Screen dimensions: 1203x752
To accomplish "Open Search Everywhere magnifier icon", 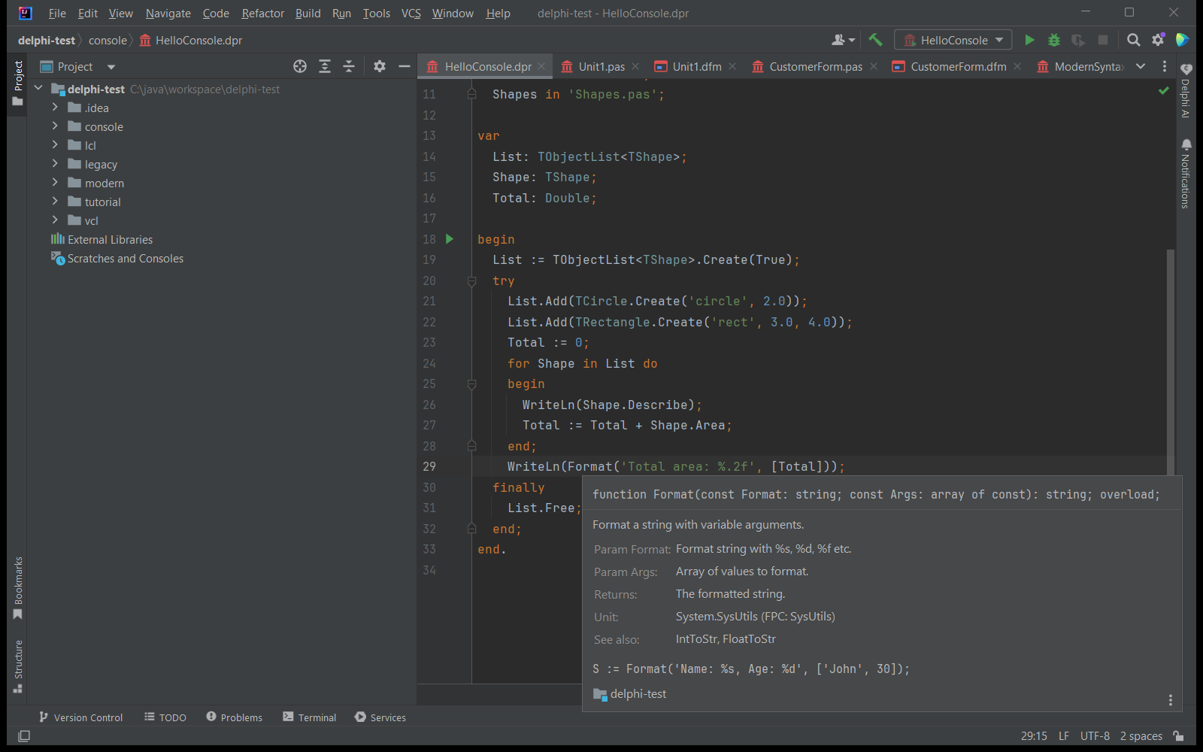I will click(x=1134, y=40).
